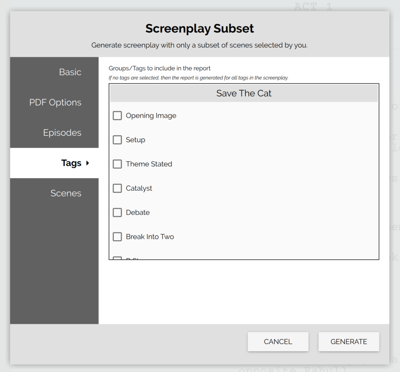Check the Debate checkbox box
This screenshot has width=400, height=372.
pos(117,213)
